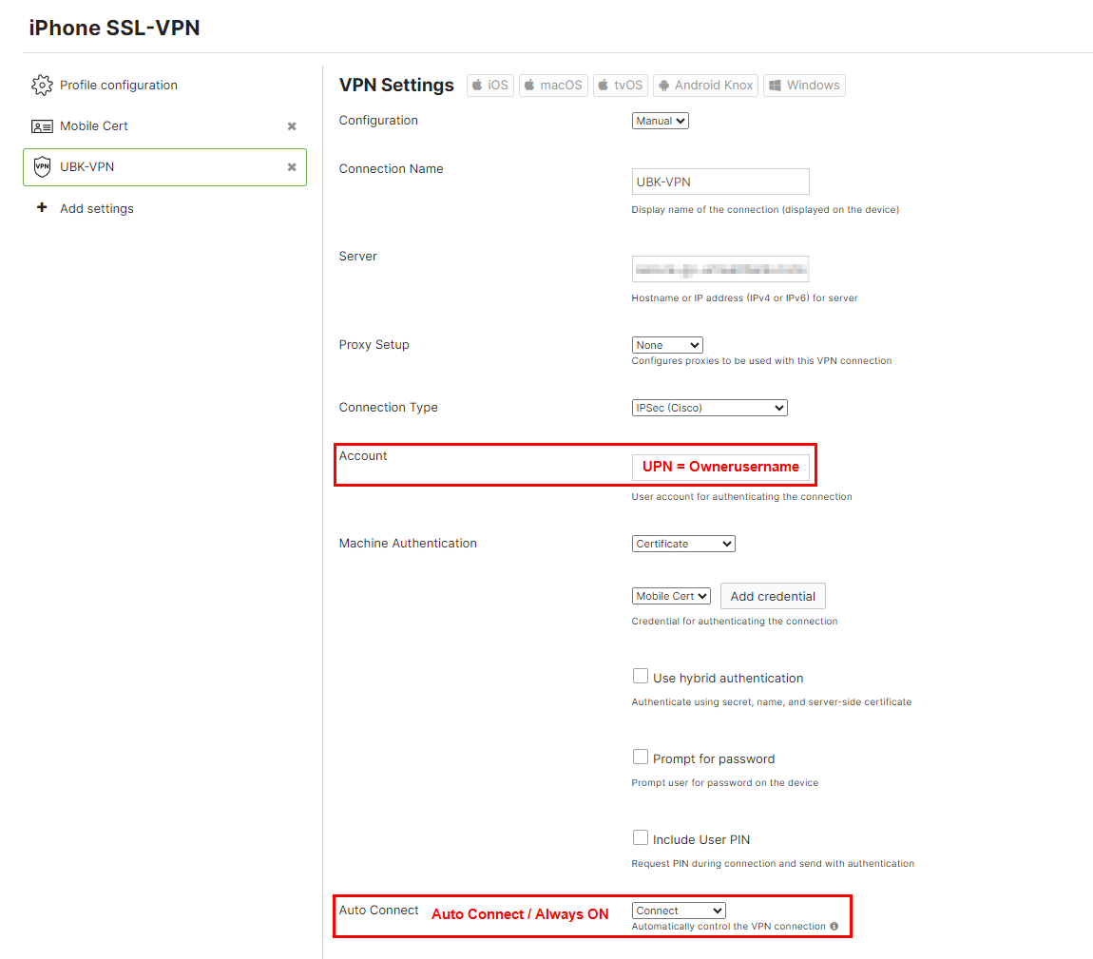Click the Profile configuration gear icon
This screenshot has width=1093, height=959.
pos(42,85)
